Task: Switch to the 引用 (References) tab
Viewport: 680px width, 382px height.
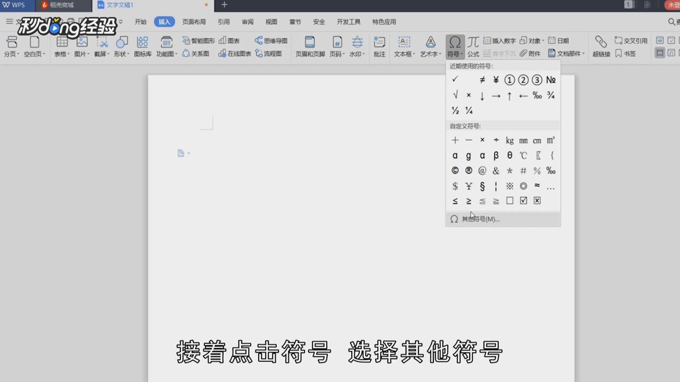Action: point(224,22)
